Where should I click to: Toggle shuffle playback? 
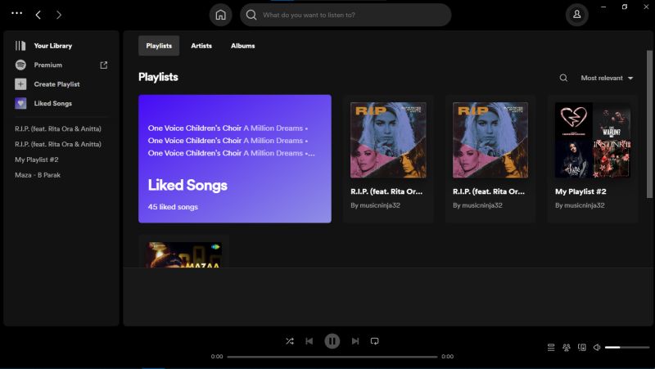pyautogui.click(x=290, y=341)
